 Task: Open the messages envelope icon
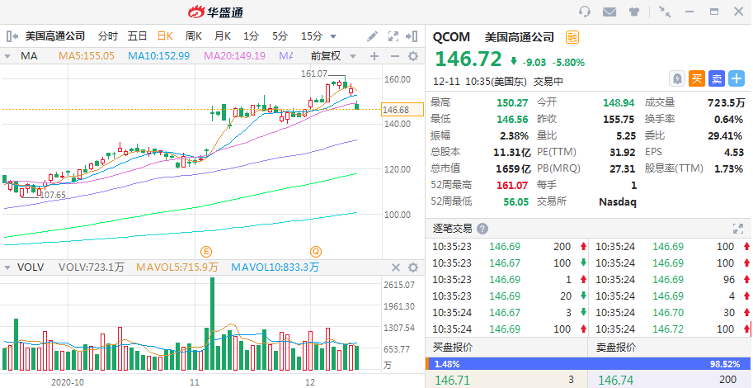pyautogui.click(x=609, y=12)
